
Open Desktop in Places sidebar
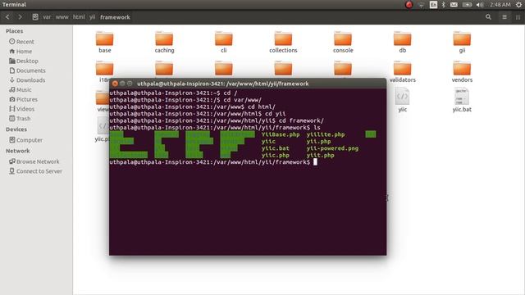(x=24, y=61)
